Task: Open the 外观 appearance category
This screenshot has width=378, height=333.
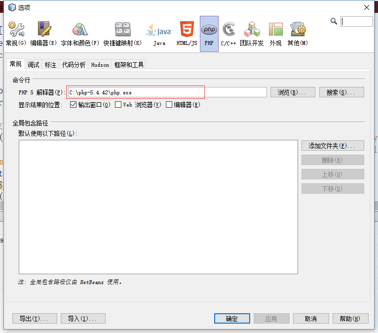Action: point(275,34)
